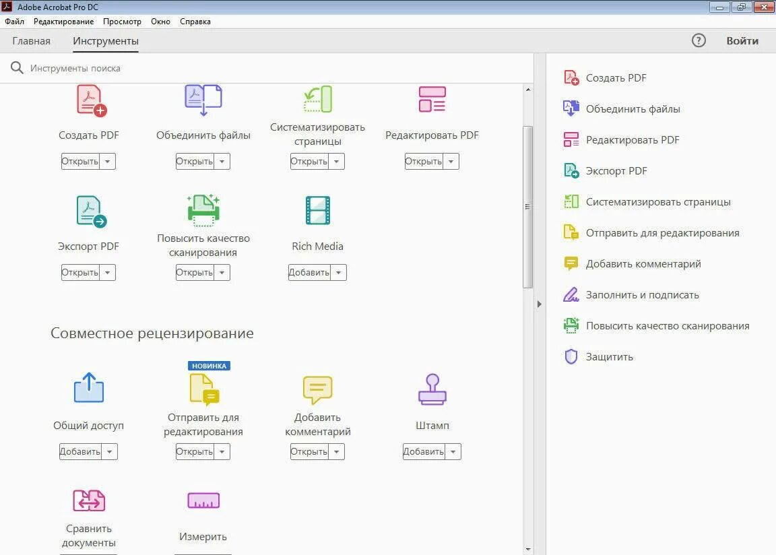Image resolution: width=776 pixels, height=555 pixels.
Task: Click the Сравнить документы icon
Action: (89, 500)
